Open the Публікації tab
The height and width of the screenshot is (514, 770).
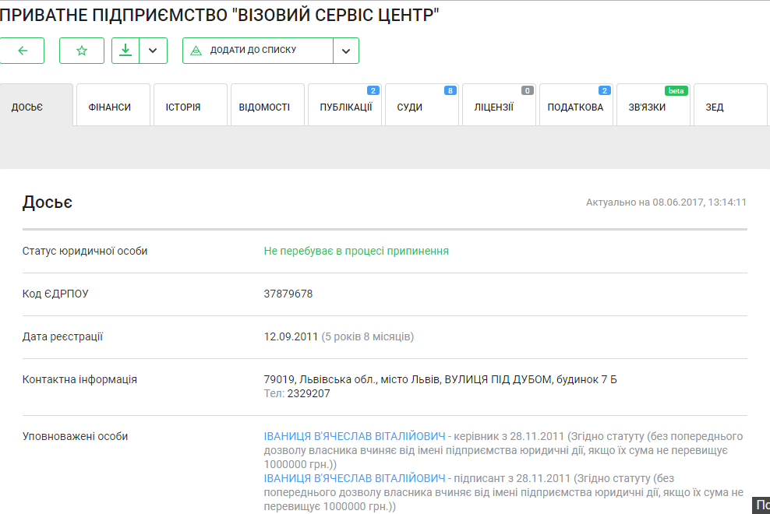click(x=345, y=107)
